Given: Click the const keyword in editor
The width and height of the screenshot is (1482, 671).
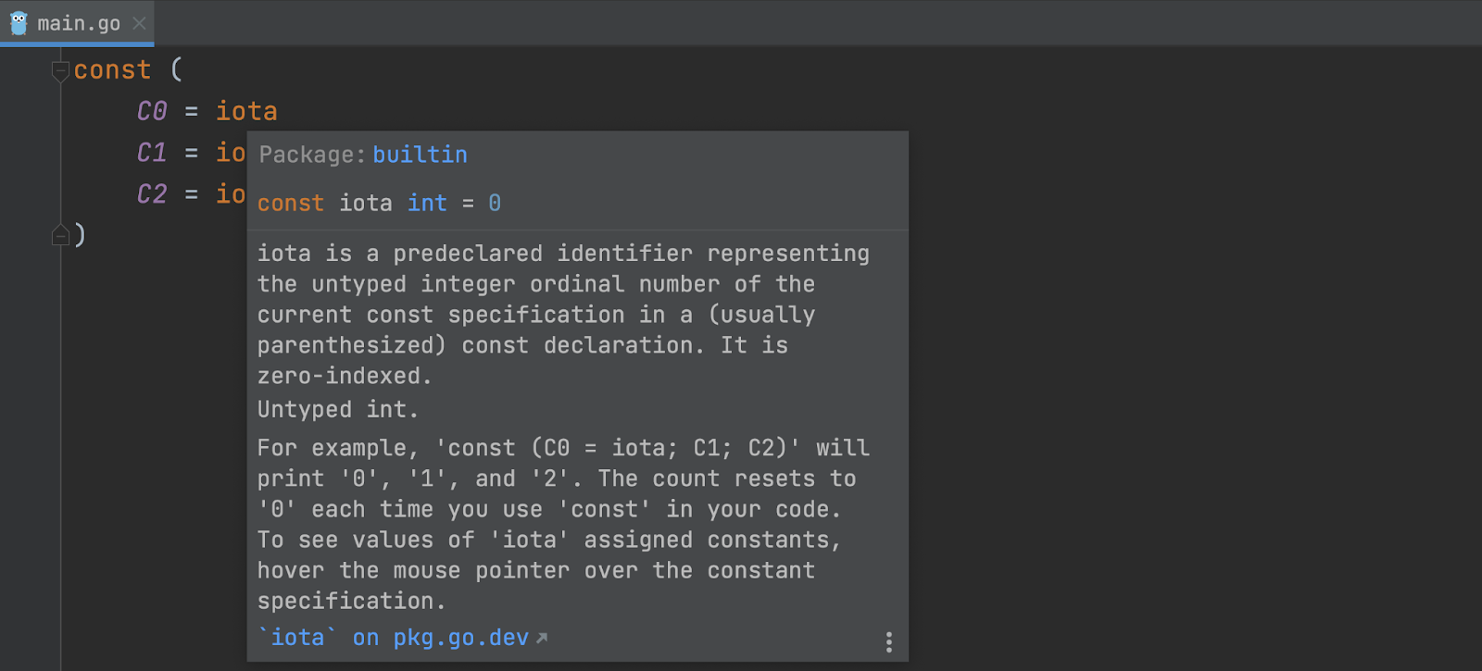Looking at the screenshot, I should [112, 70].
